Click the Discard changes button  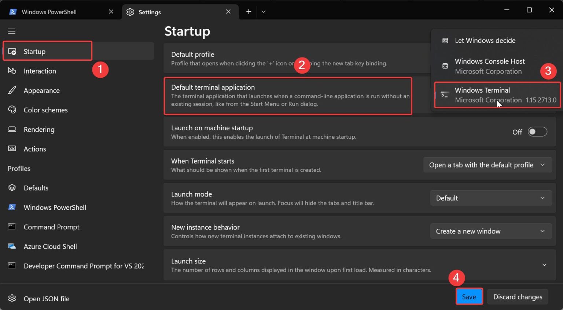point(518,296)
